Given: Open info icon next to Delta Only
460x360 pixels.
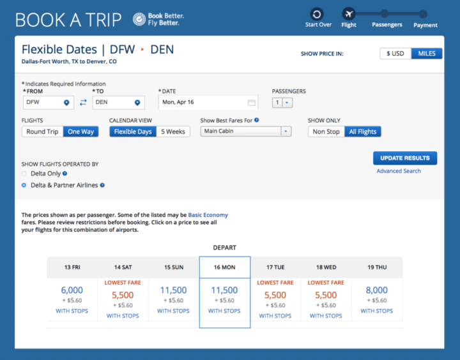Looking at the screenshot, I should [x=65, y=174].
